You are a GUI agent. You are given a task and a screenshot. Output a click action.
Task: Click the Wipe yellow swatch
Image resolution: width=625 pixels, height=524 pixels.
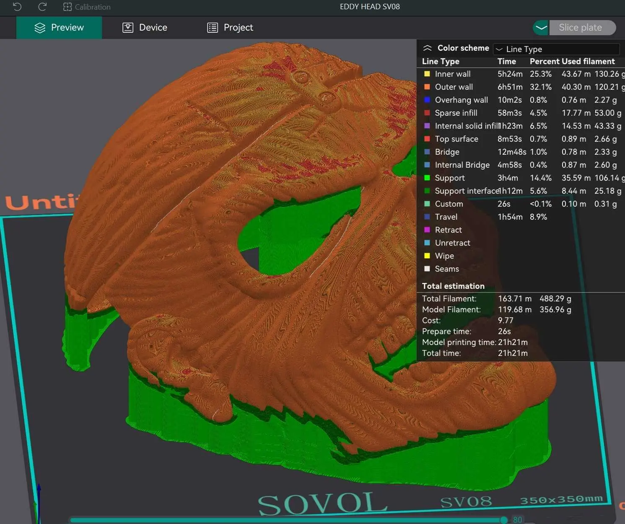427,256
